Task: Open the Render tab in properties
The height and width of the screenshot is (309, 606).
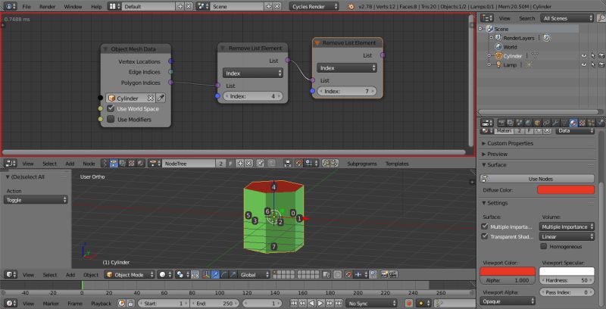Action: (501, 123)
